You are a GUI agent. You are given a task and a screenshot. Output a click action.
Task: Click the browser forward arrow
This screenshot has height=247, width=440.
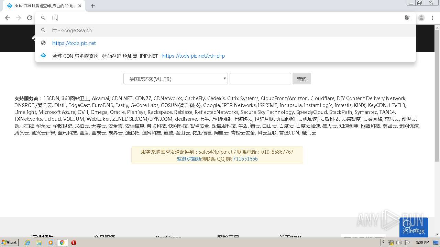point(19,18)
